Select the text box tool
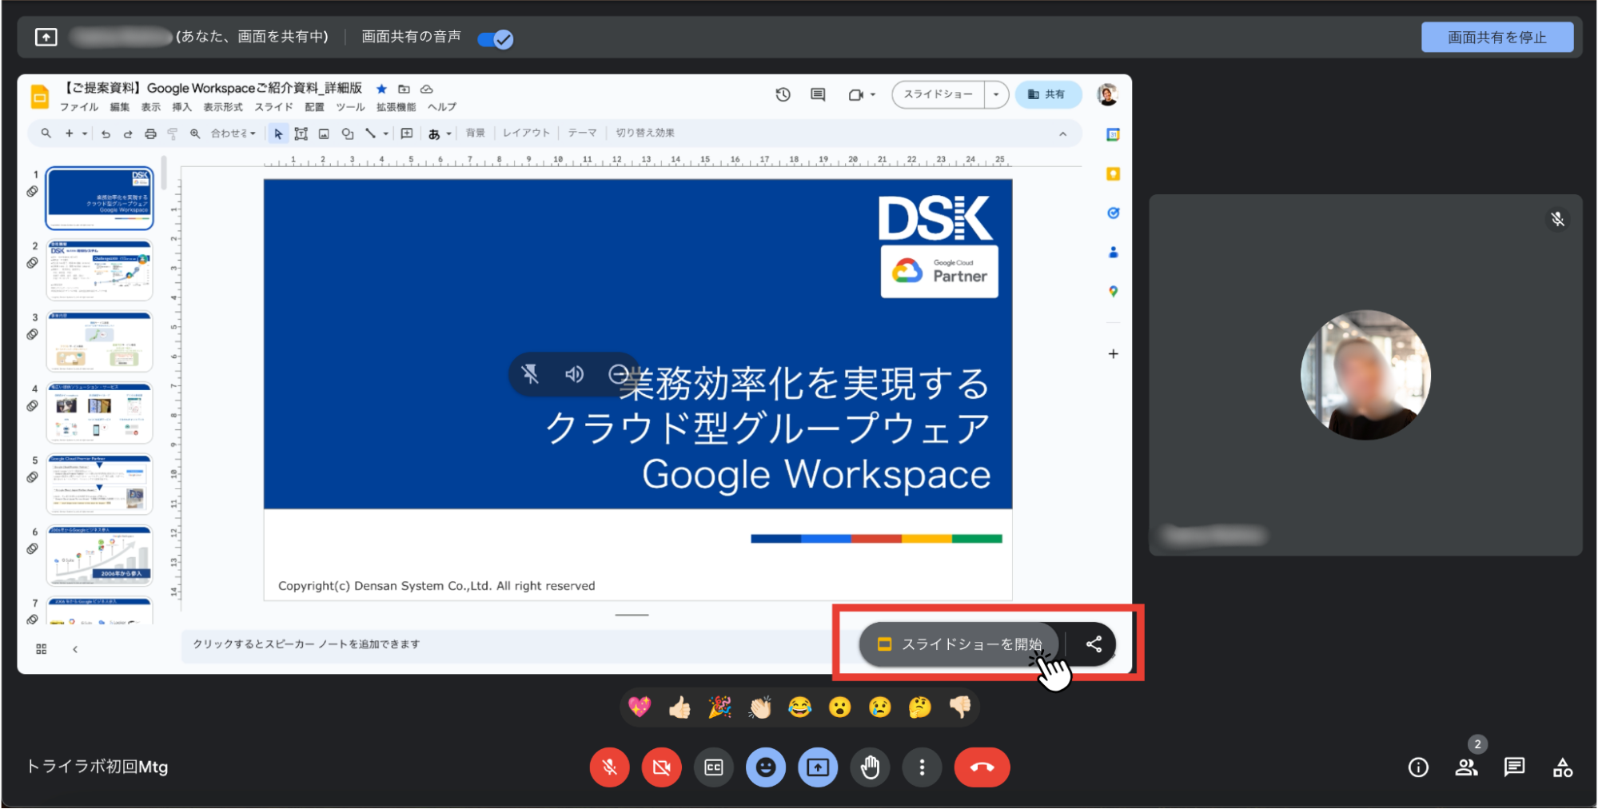 [301, 134]
